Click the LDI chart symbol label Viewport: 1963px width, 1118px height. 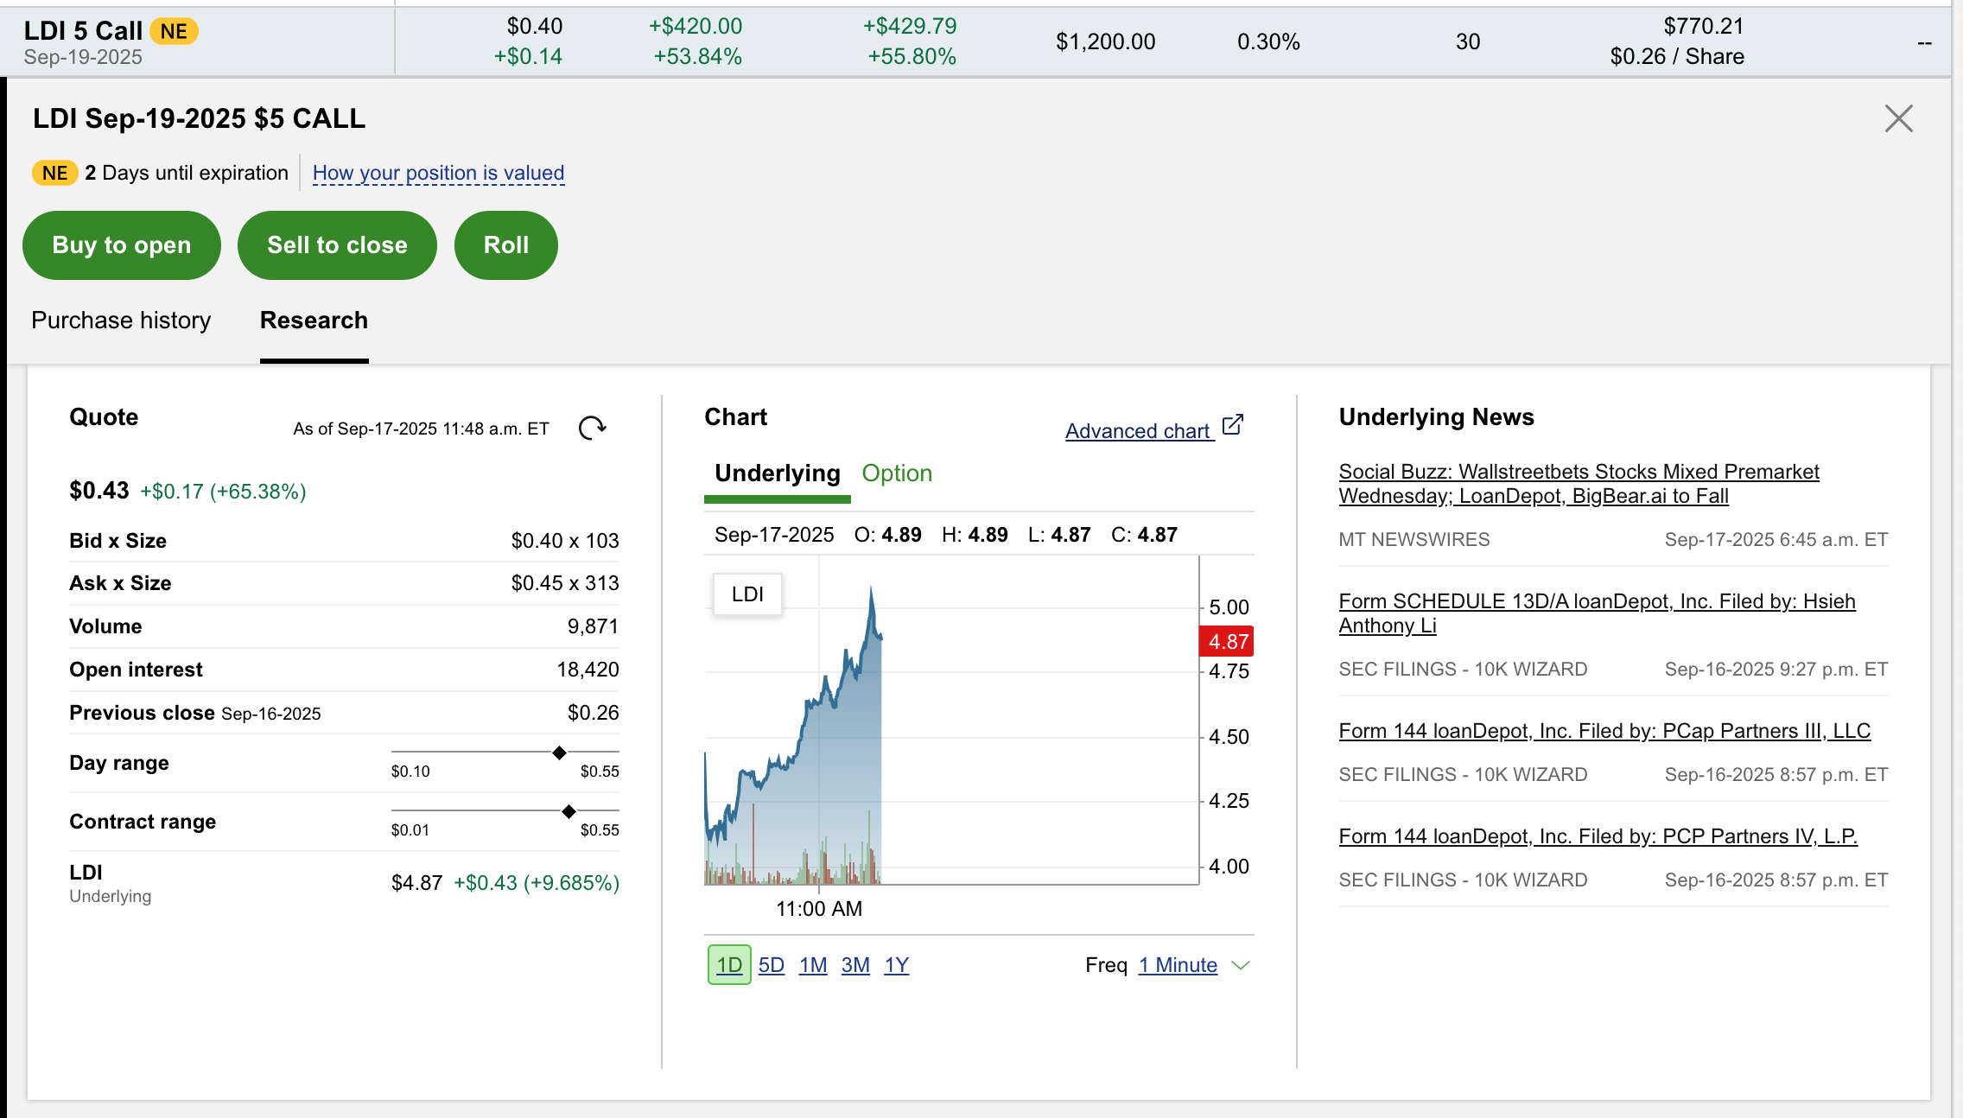pos(747,594)
